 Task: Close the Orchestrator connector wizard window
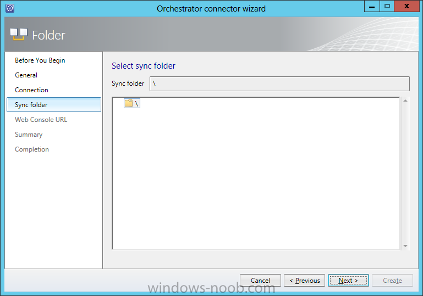pyautogui.click(x=406, y=6)
